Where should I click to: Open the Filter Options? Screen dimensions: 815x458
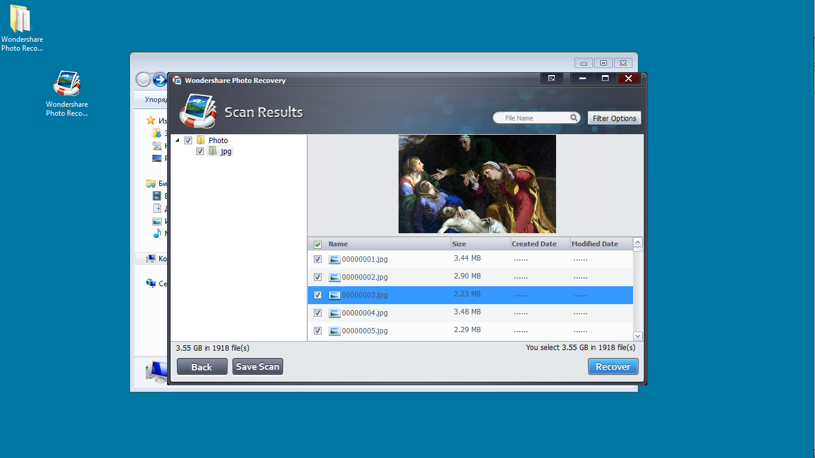pyautogui.click(x=615, y=118)
